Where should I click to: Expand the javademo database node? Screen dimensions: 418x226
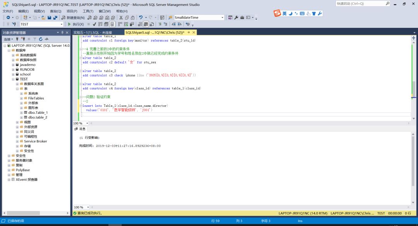13,65
